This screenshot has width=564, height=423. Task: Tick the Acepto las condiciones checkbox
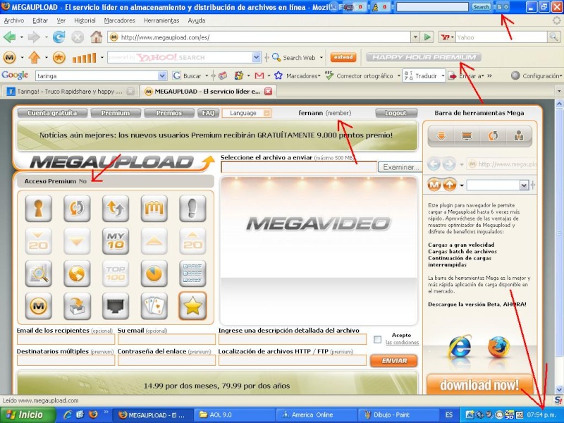tap(377, 340)
